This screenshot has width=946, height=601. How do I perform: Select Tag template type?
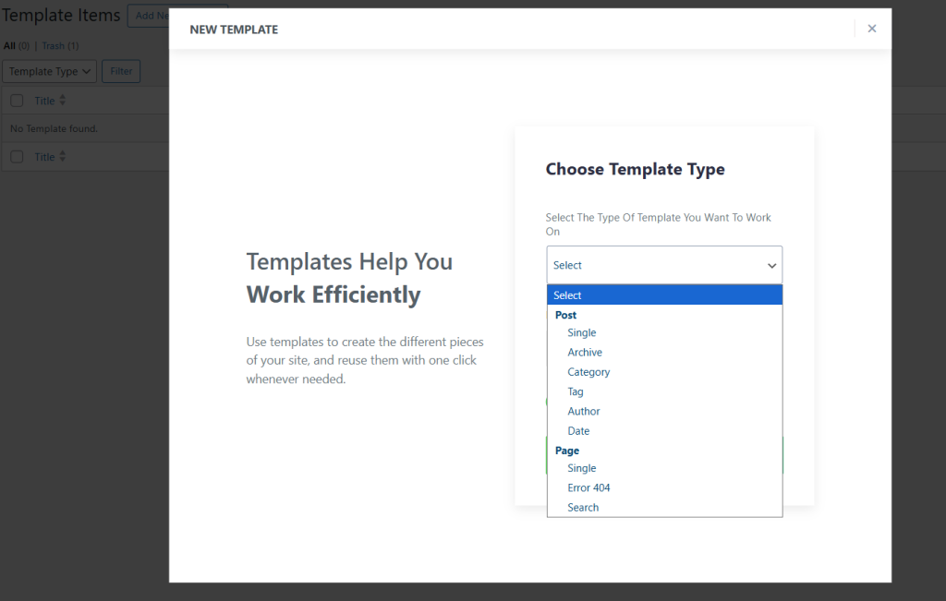click(576, 391)
